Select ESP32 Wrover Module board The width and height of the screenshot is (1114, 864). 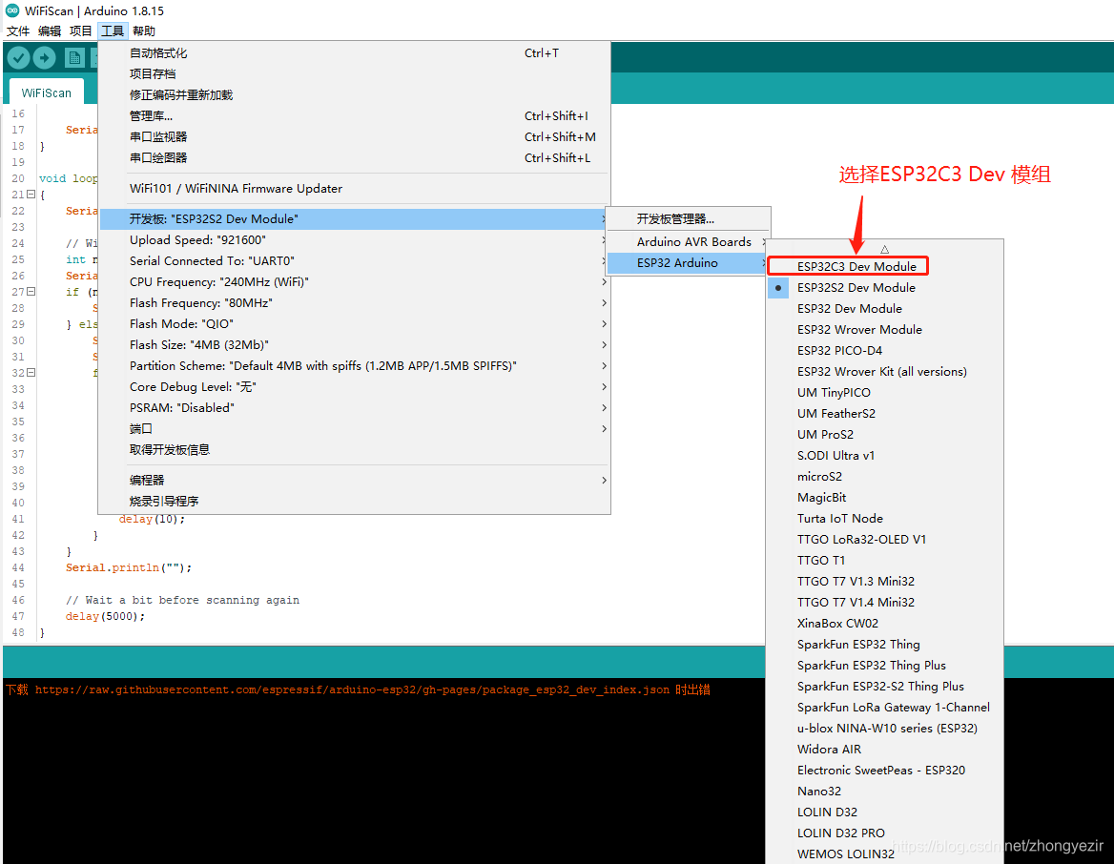point(884,330)
